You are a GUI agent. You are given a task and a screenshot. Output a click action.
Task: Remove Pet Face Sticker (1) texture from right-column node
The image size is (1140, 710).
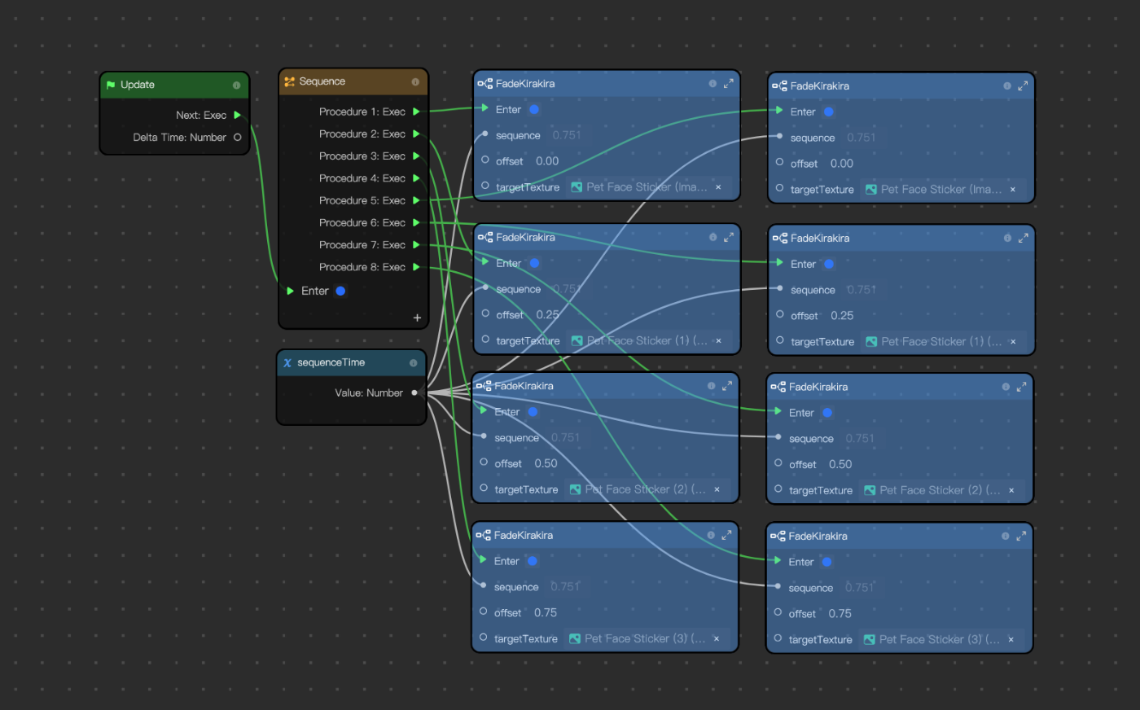(x=1013, y=342)
